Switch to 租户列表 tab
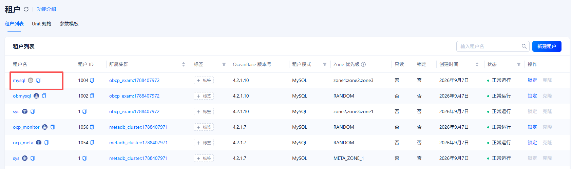 [14, 24]
